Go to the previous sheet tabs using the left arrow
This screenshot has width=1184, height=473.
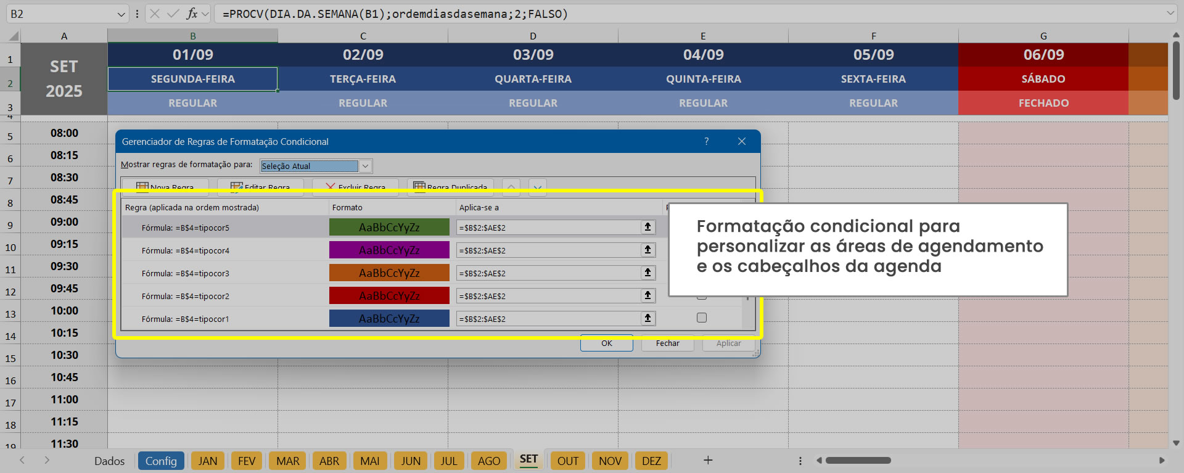pyautogui.click(x=22, y=460)
